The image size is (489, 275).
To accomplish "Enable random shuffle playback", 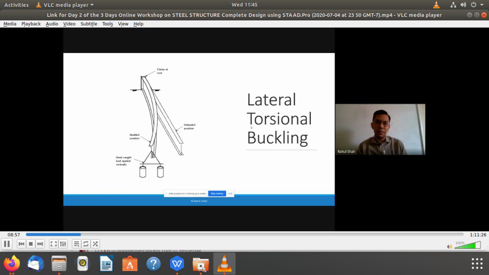I will coord(95,244).
